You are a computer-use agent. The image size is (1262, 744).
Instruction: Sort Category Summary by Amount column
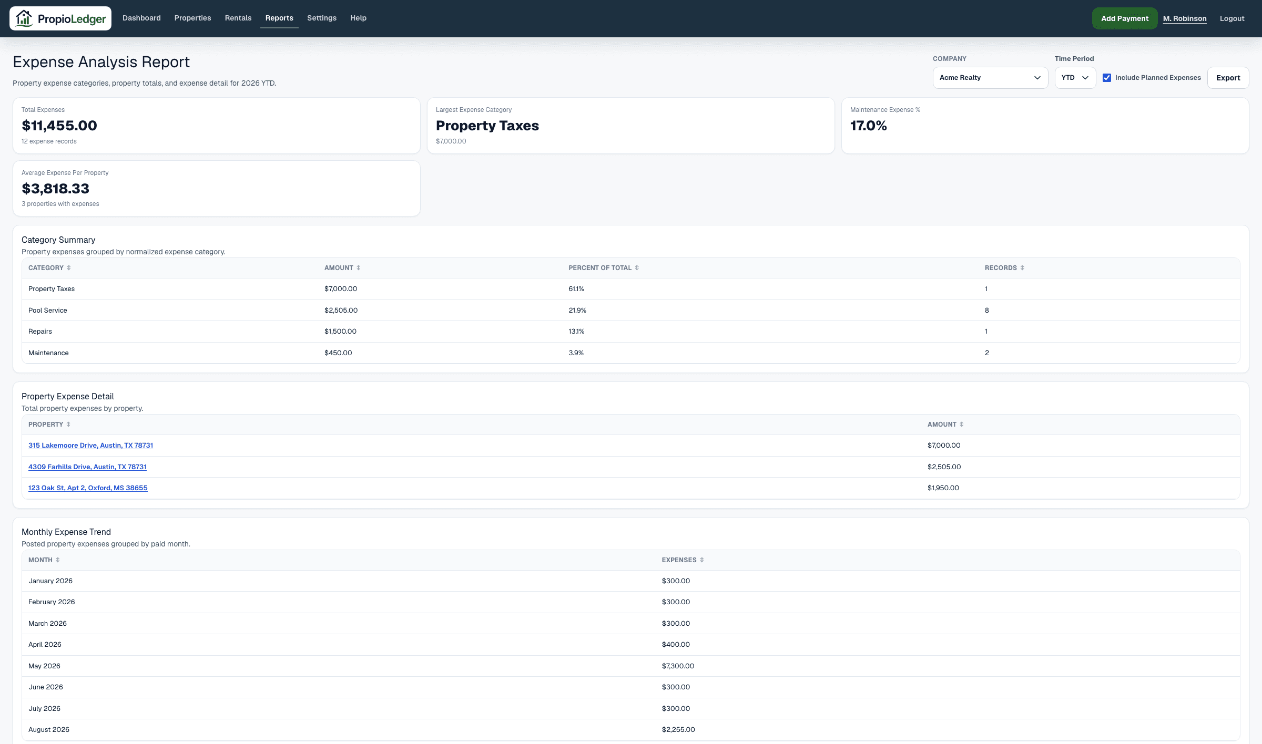tap(342, 268)
